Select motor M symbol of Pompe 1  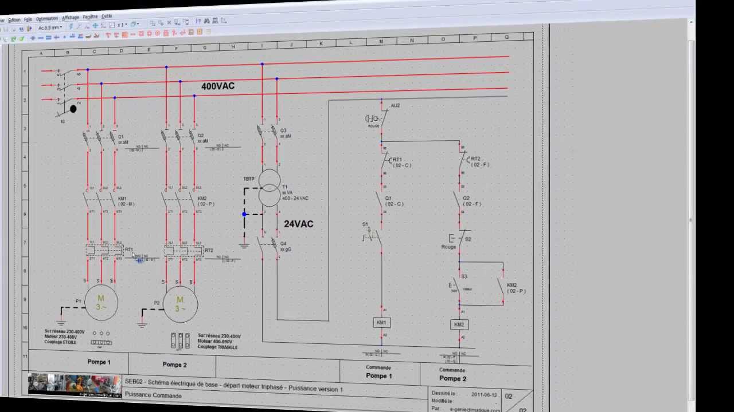(x=101, y=303)
